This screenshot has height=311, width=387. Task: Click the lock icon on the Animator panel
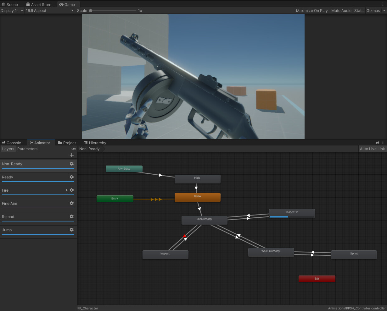point(377,142)
